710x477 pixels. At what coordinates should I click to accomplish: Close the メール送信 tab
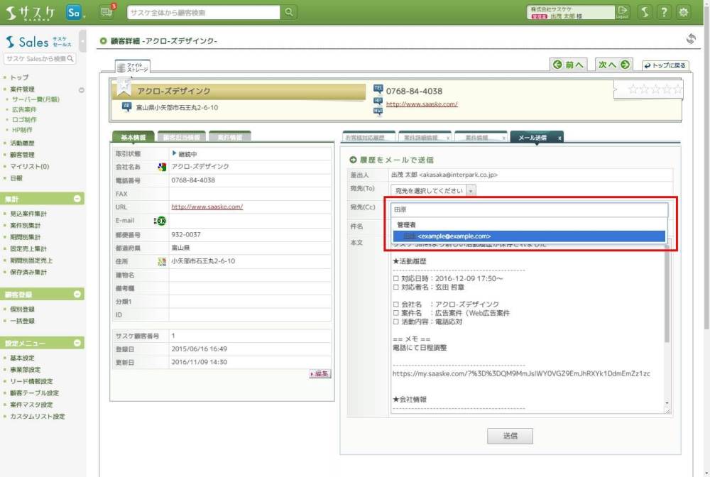pos(559,138)
